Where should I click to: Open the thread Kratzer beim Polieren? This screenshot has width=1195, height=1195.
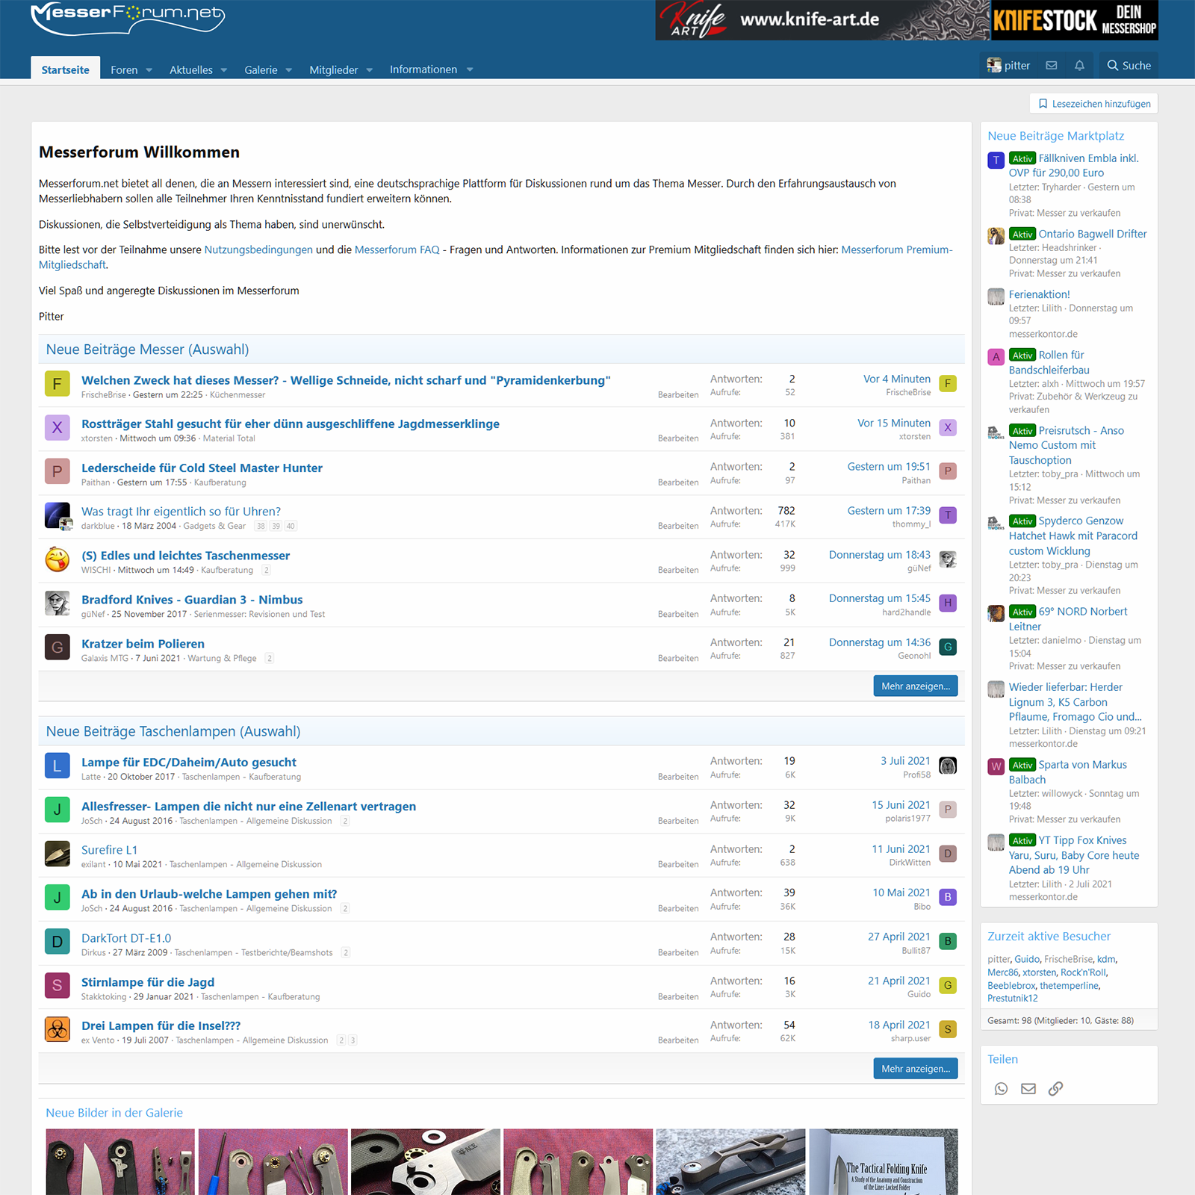pyautogui.click(x=142, y=643)
